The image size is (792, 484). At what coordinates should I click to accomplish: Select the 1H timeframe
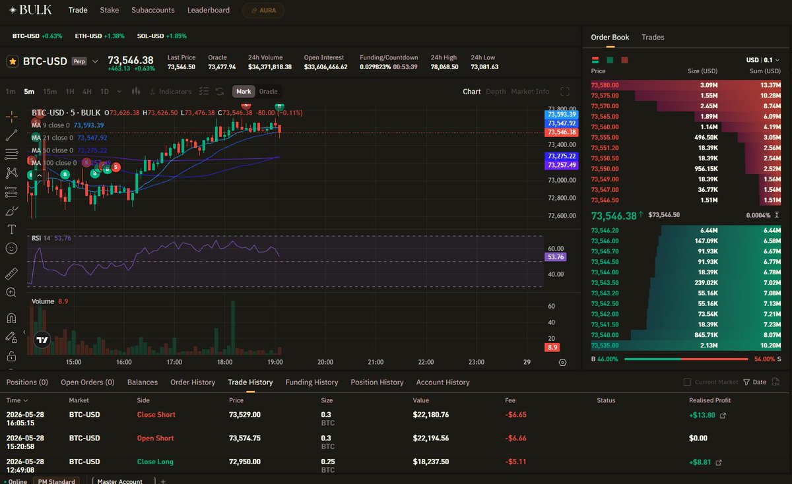pyautogui.click(x=70, y=92)
